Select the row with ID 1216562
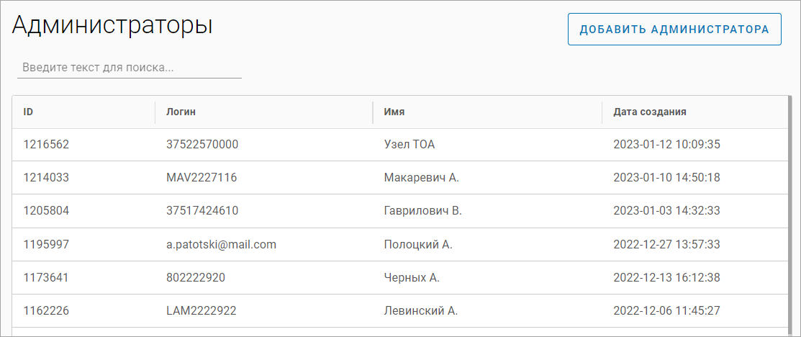Image resolution: width=801 pixels, height=337 pixels. 46,145
